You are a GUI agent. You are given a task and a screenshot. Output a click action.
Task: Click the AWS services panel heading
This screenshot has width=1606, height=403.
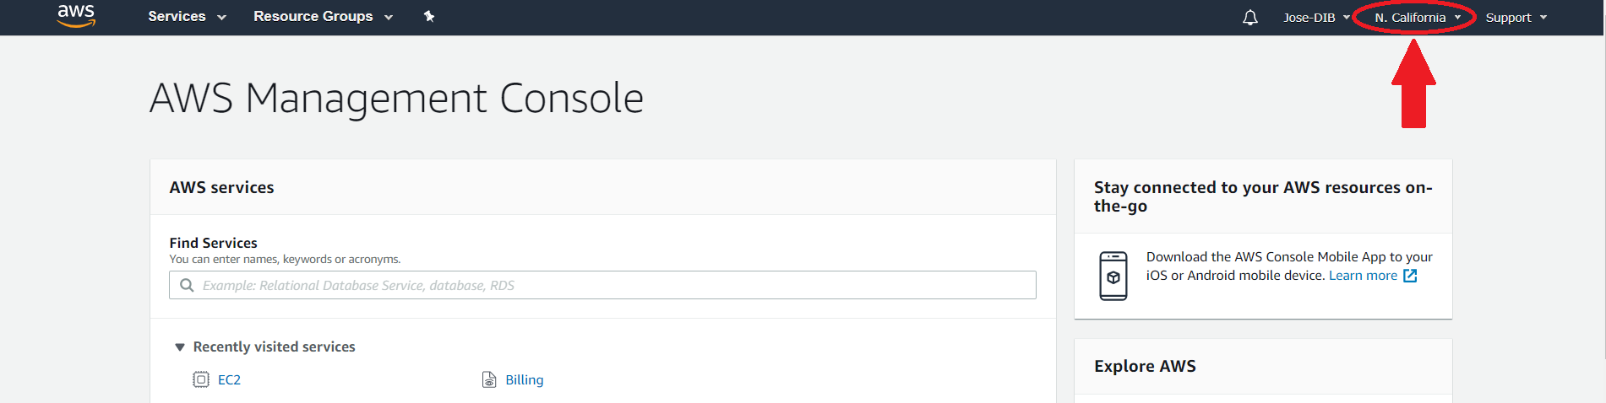221,187
